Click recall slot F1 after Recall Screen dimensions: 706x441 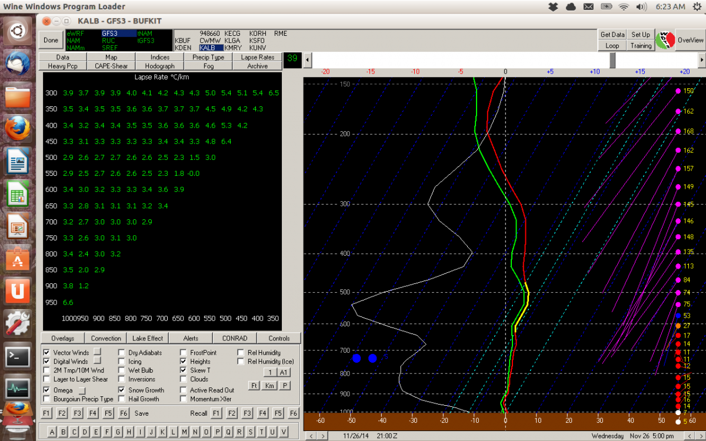point(216,413)
